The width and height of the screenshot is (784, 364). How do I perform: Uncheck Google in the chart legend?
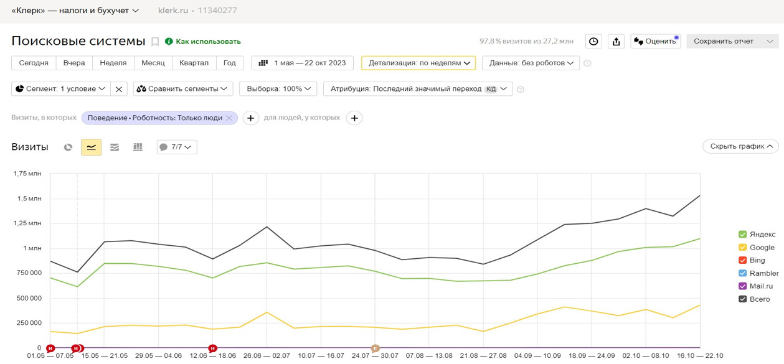coord(742,248)
